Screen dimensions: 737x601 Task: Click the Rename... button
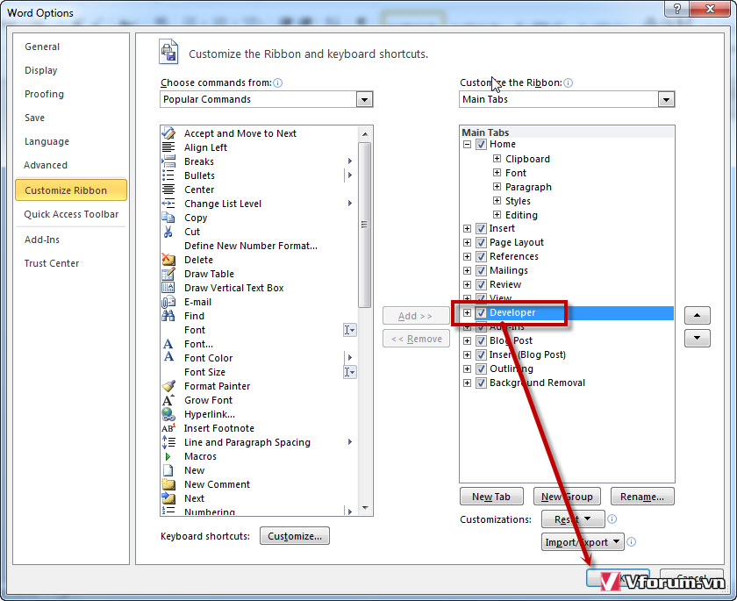tap(642, 497)
